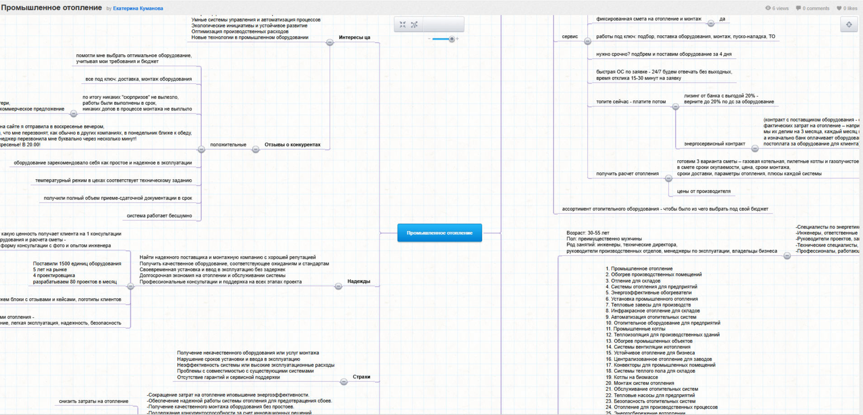The width and height of the screenshot is (863, 415).
Task: Click the heart likes icon
Action: tap(839, 8)
